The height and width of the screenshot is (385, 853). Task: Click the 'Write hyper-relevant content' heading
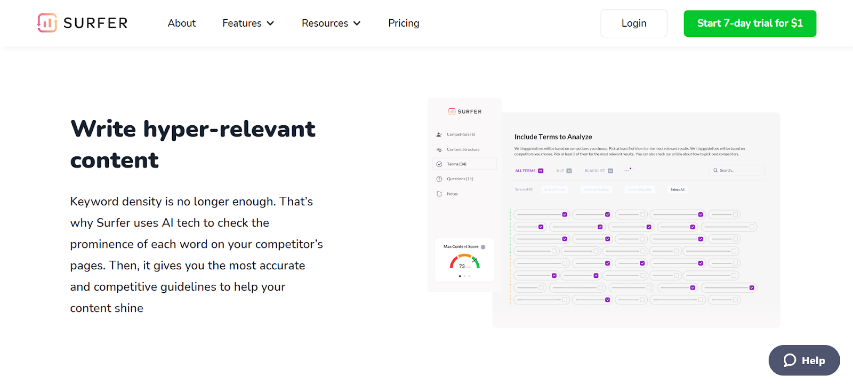pos(193,145)
